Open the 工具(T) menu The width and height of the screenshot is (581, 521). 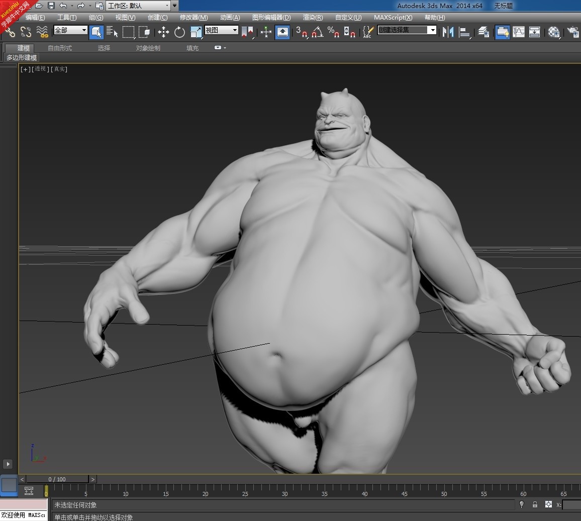[67, 18]
